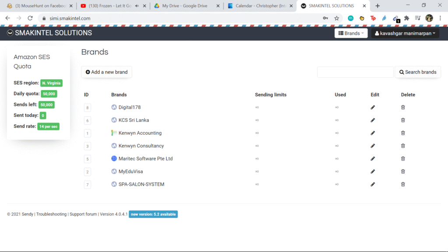448x252 pixels.
Task: Click the trash icon for SPA-SALON-SYSTEM
Action: click(403, 184)
